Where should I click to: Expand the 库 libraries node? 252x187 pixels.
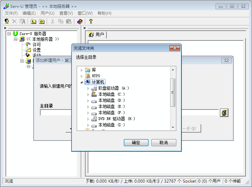(81, 70)
